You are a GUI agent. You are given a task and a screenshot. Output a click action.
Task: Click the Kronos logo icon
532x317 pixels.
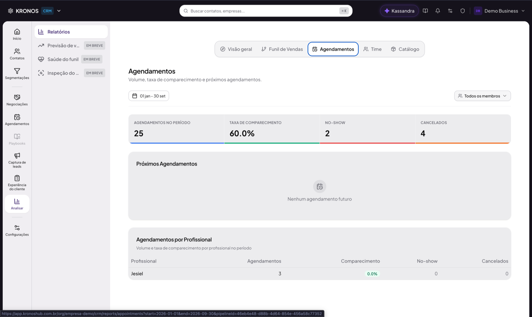pos(11,11)
